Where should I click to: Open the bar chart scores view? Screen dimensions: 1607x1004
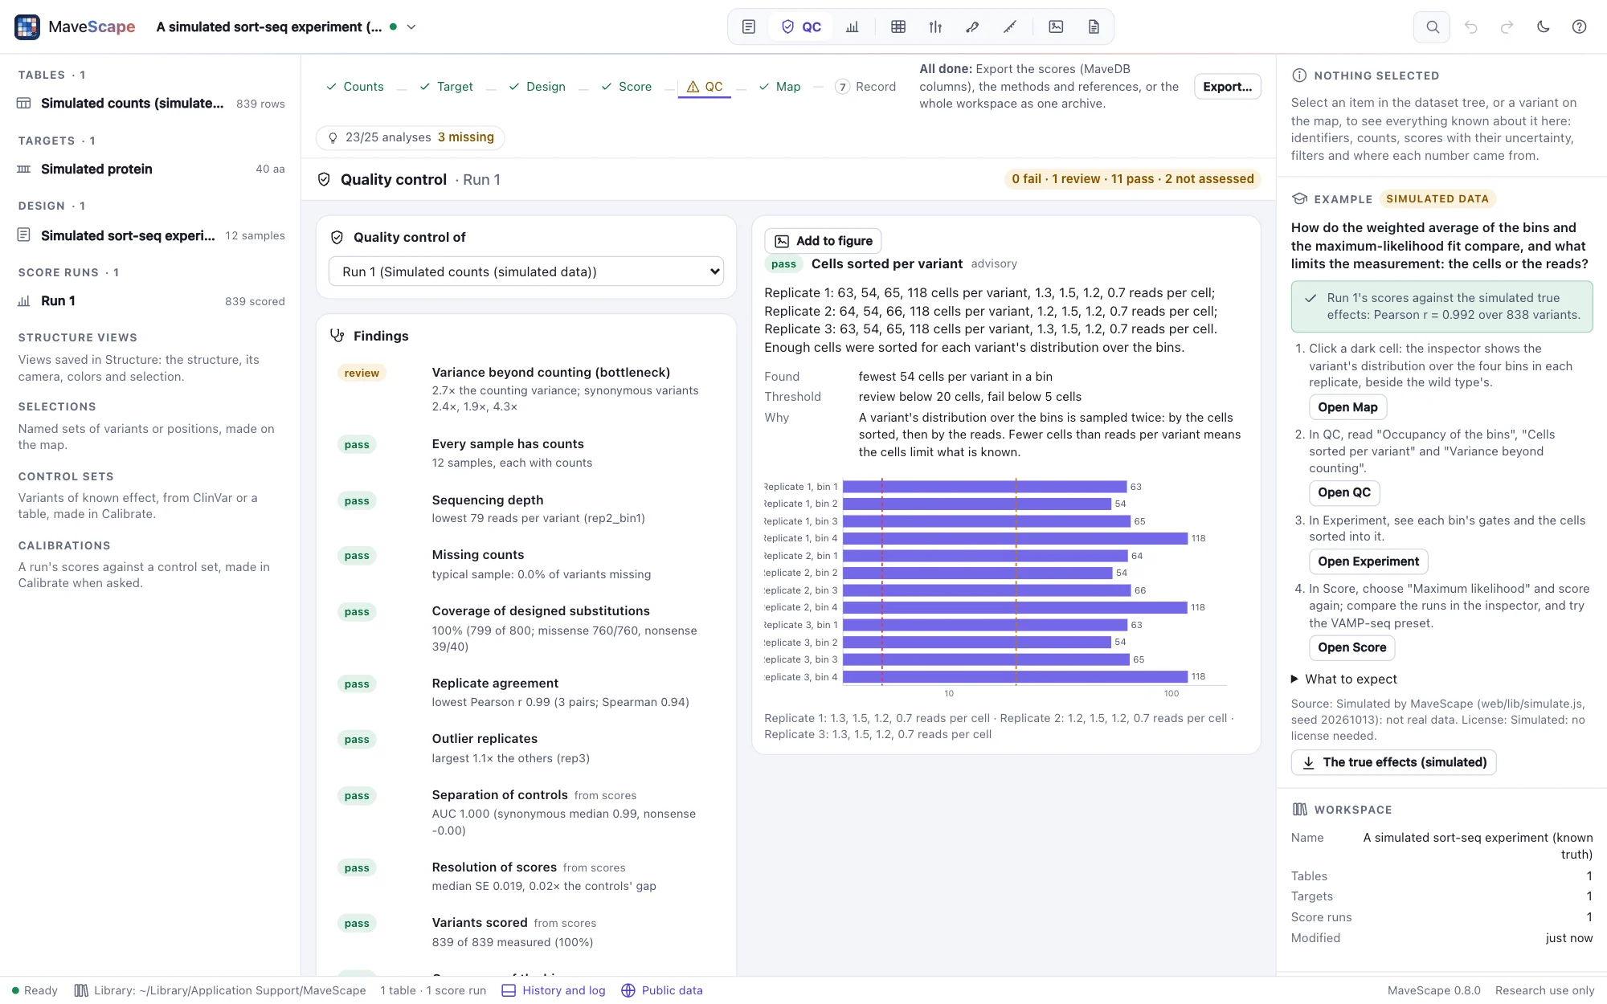pos(853,27)
